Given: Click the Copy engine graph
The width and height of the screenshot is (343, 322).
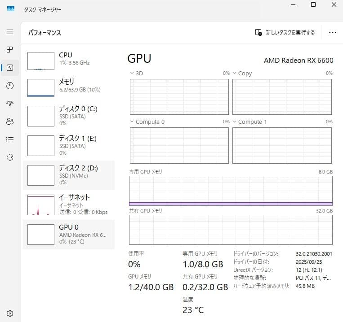Looking at the screenshot, I should coord(282,97).
